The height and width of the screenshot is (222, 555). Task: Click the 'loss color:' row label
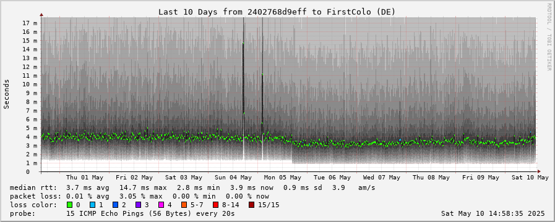tap(33, 205)
